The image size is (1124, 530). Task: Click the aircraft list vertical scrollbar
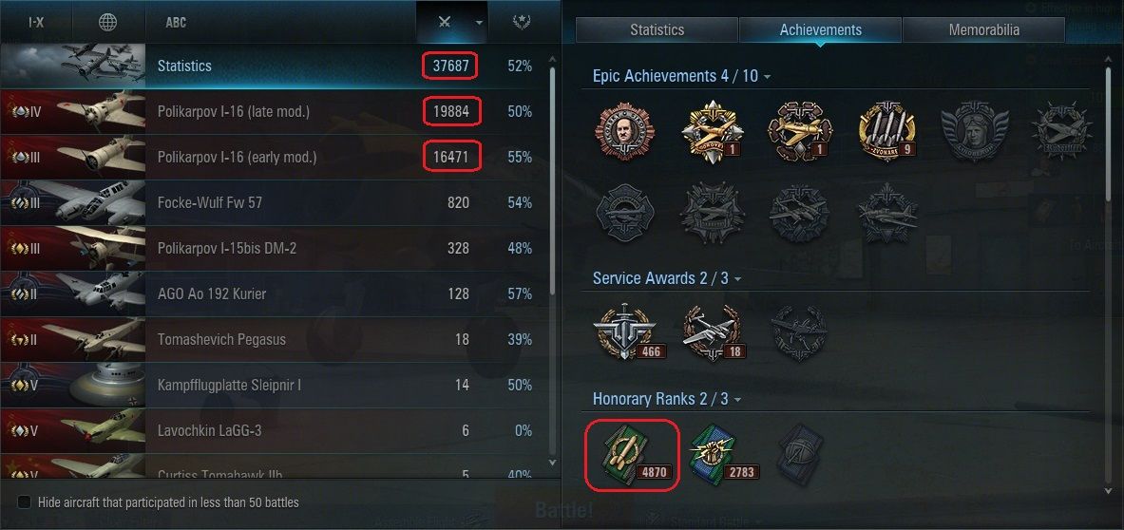coord(551,180)
